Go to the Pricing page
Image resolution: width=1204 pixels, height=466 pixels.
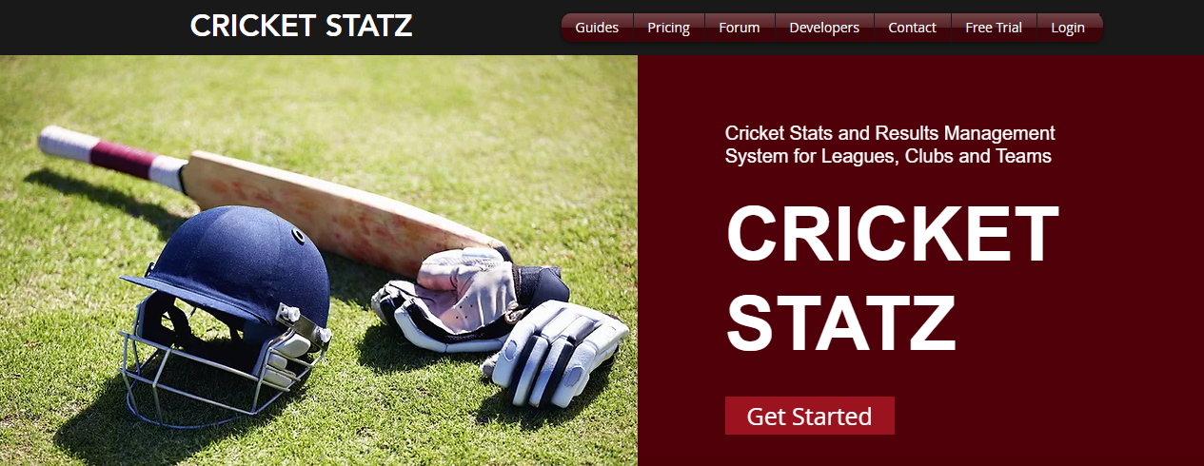(x=668, y=28)
